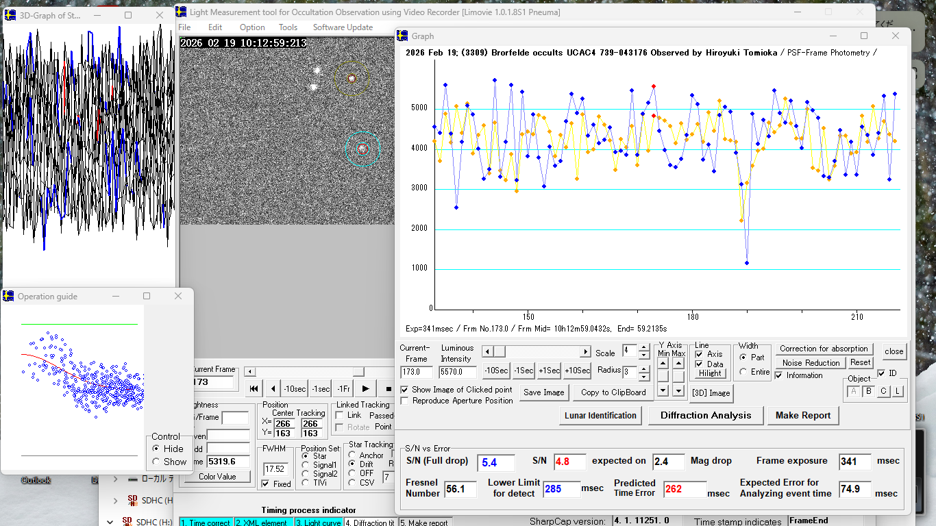Click the Diffraction Analysis button

click(x=706, y=415)
